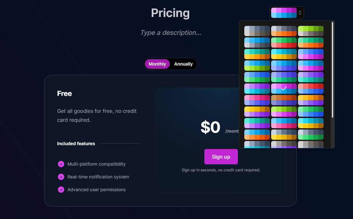353x219 pixels.
Task: Select the Monthly billing option
Action: tap(157, 64)
